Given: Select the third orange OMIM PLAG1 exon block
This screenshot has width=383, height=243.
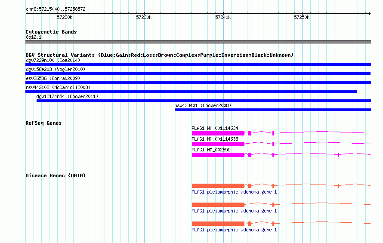Looking at the screenshot, I should (x=218, y=224).
